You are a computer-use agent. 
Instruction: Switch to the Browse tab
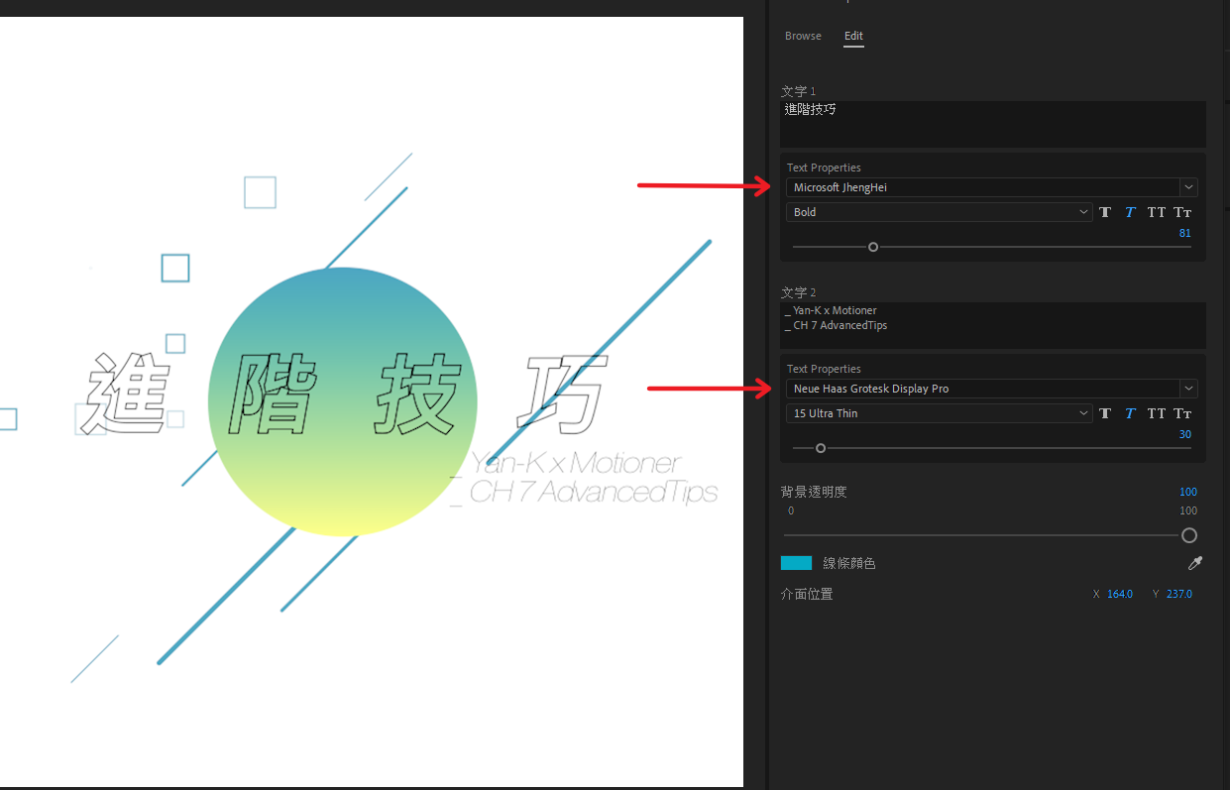click(x=803, y=36)
